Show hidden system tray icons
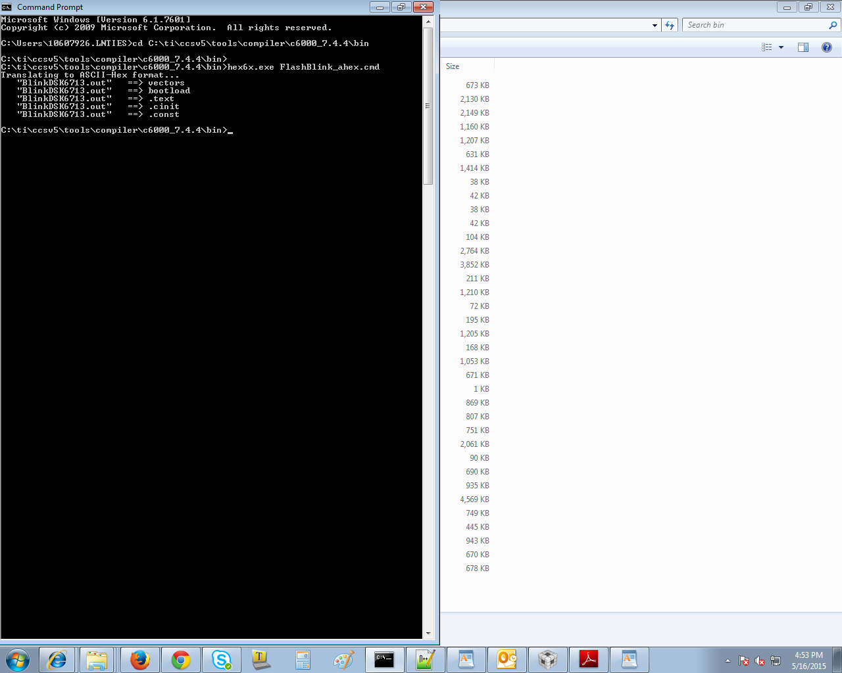The height and width of the screenshot is (673, 842). click(728, 661)
